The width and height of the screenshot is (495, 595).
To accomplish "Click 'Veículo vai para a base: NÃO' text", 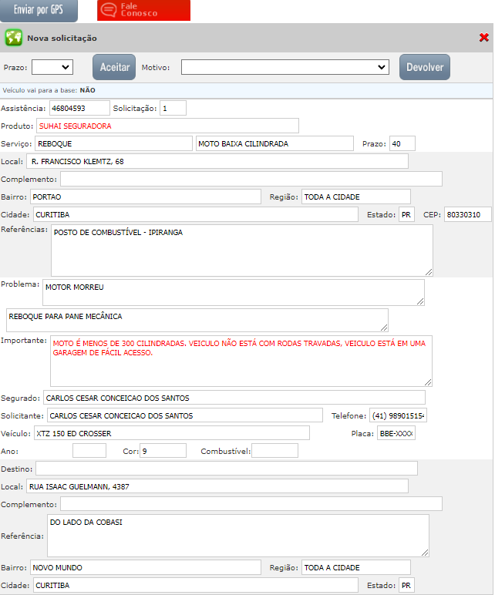I will point(49,90).
